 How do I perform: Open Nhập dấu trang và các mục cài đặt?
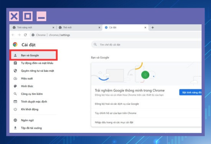tap(147, 122)
